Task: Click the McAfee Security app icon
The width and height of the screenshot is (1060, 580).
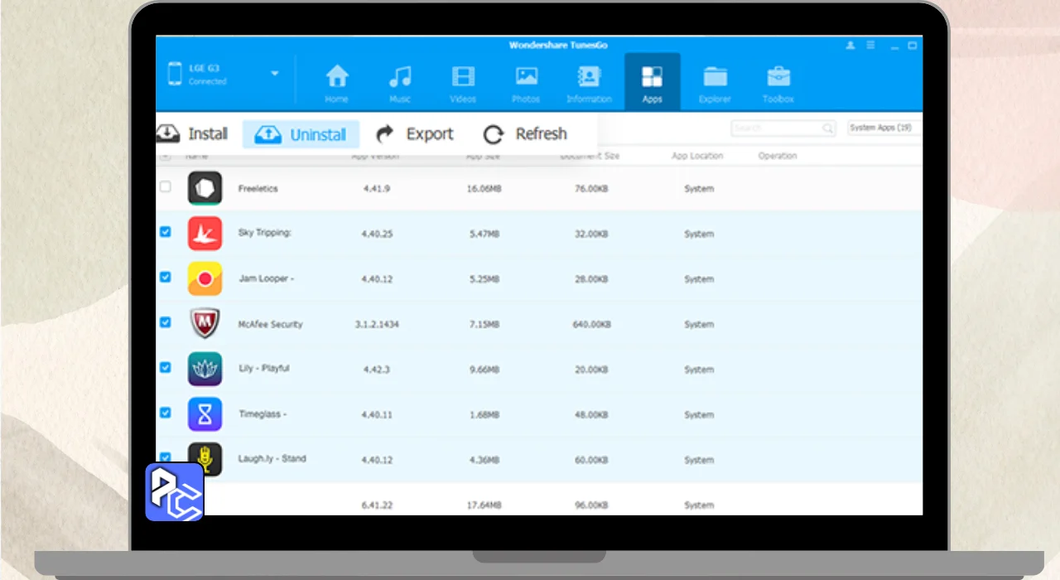Action: pos(205,324)
